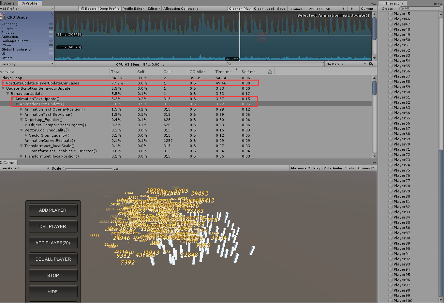Click the STOP button in Game view
The height and width of the screenshot is (303, 444).
tap(53, 275)
